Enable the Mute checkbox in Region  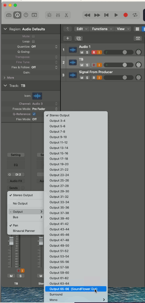point(33,36)
